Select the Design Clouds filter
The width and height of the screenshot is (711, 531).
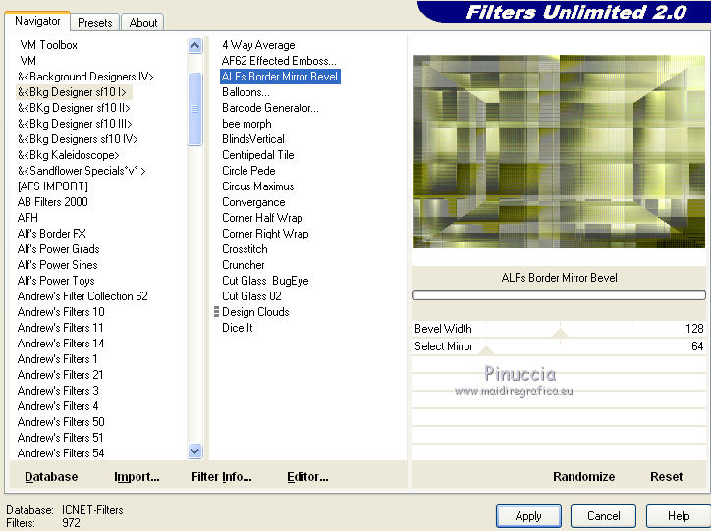coord(255,312)
